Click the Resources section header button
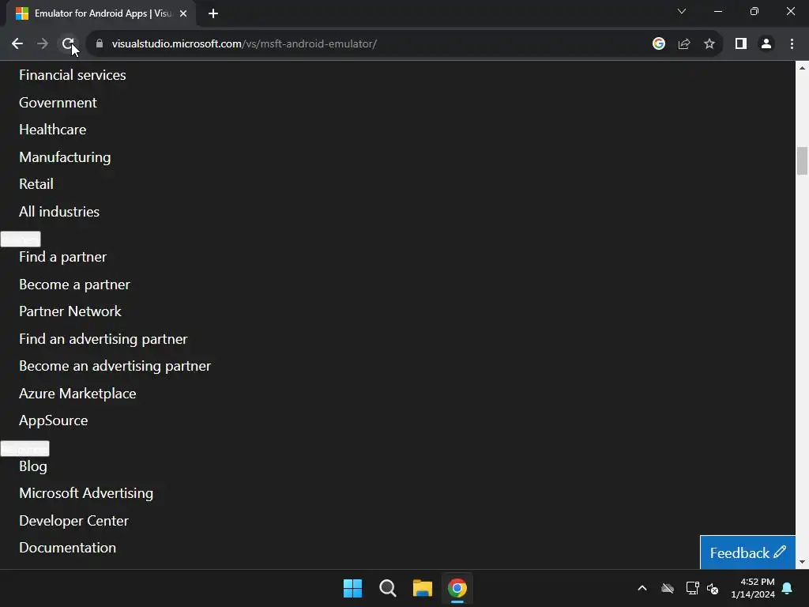809x607 pixels. coord(24,449)
